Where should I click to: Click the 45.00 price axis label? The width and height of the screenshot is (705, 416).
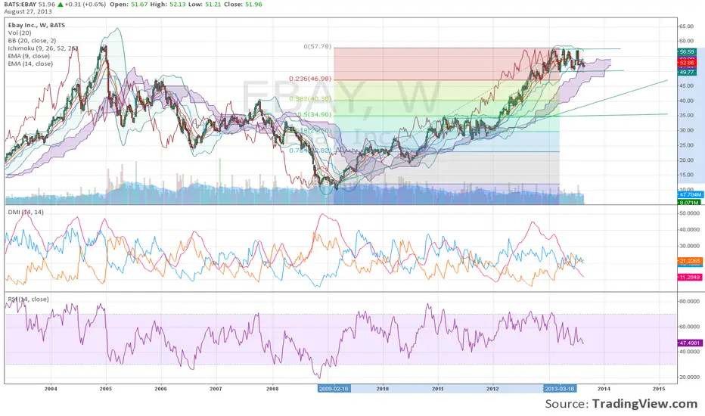(686, 85)
